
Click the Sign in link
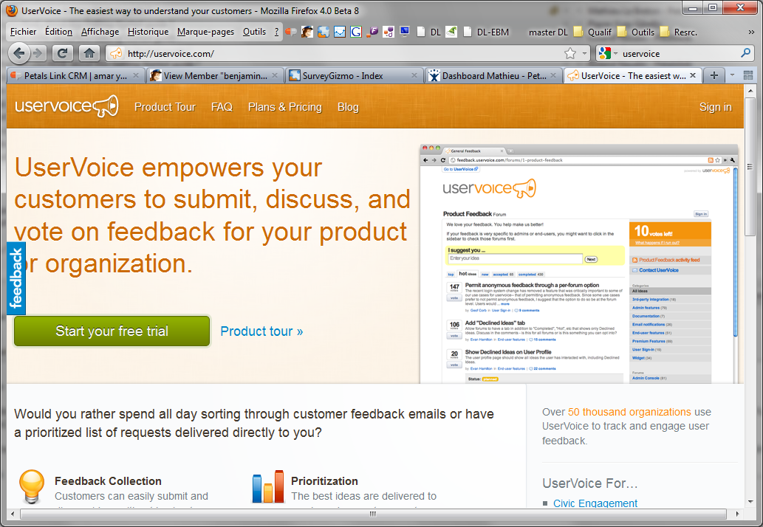click(x=715, y=107)
